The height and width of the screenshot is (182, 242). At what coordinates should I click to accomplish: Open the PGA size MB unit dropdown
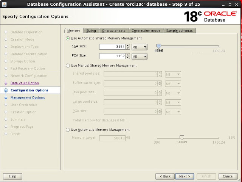coord(140,56)
